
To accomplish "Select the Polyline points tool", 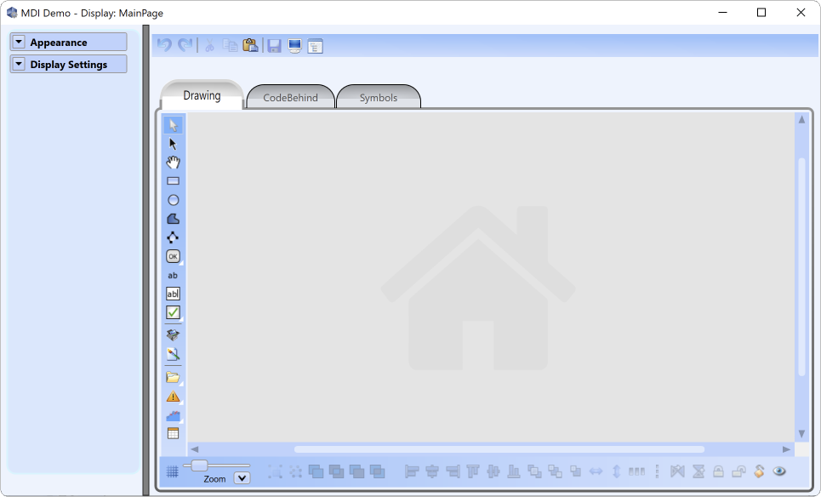I will [173, 237].
